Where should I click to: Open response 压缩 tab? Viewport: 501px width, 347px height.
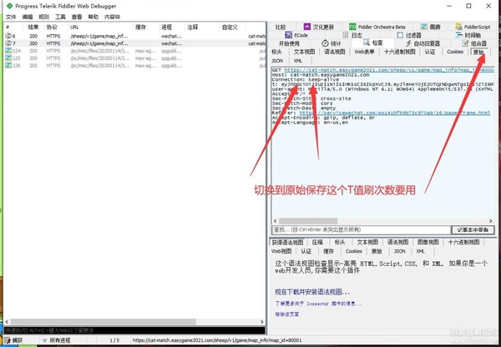317,242
